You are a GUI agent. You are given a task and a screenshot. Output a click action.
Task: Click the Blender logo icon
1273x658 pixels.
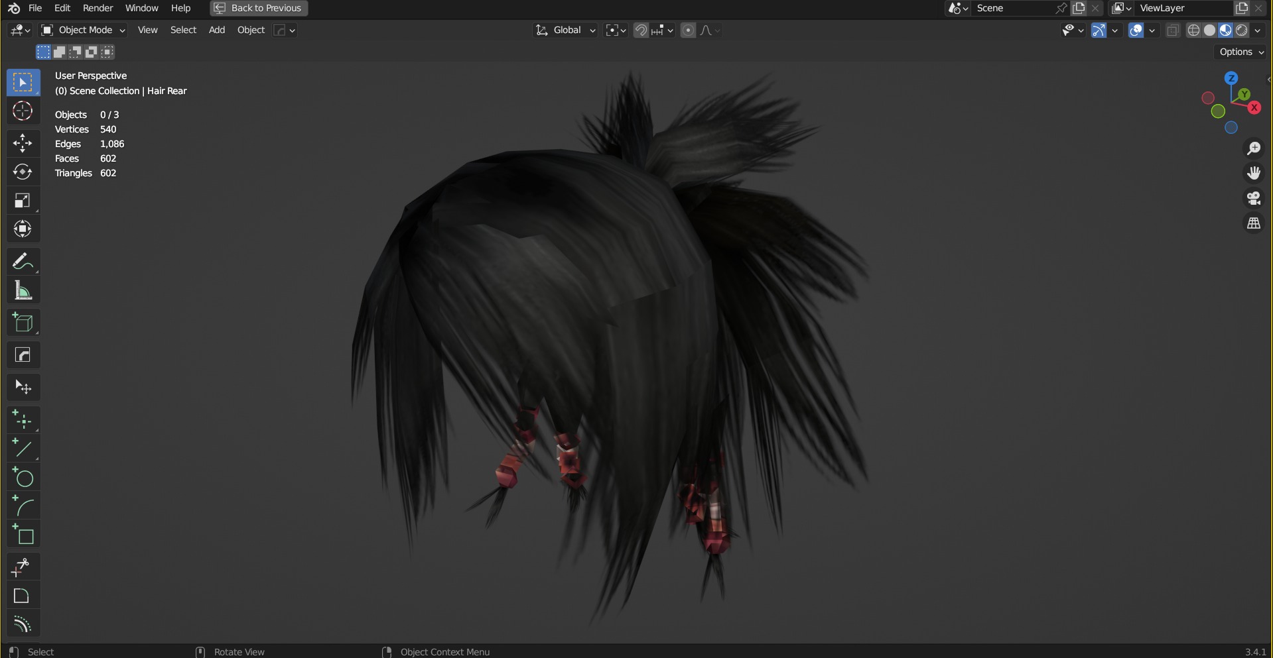[x=14, y=8]
